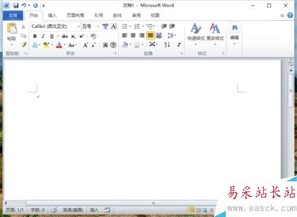Align text right

pos(141,36)
